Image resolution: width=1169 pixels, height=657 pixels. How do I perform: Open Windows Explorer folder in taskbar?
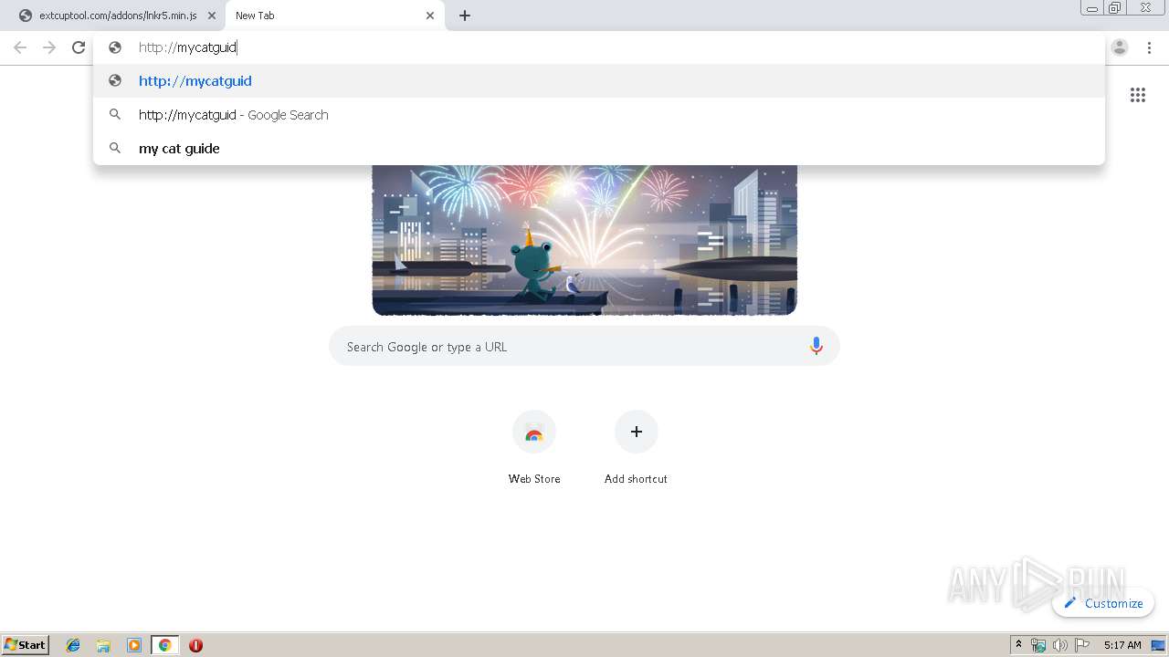103,645
